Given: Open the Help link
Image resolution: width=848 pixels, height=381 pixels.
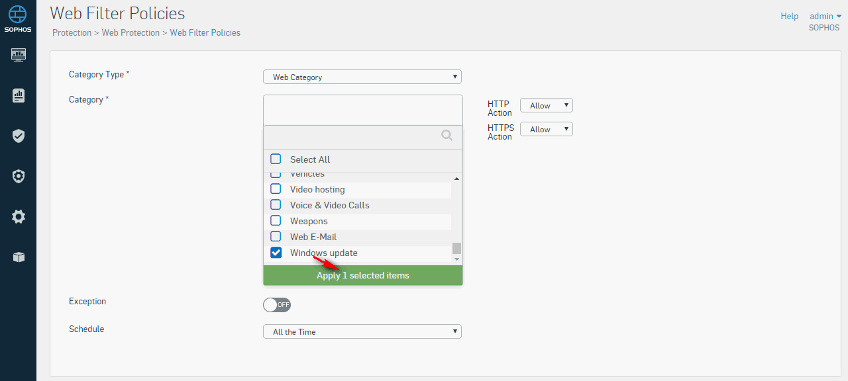Looking at the screenshot, I should [x=790, y=17].
